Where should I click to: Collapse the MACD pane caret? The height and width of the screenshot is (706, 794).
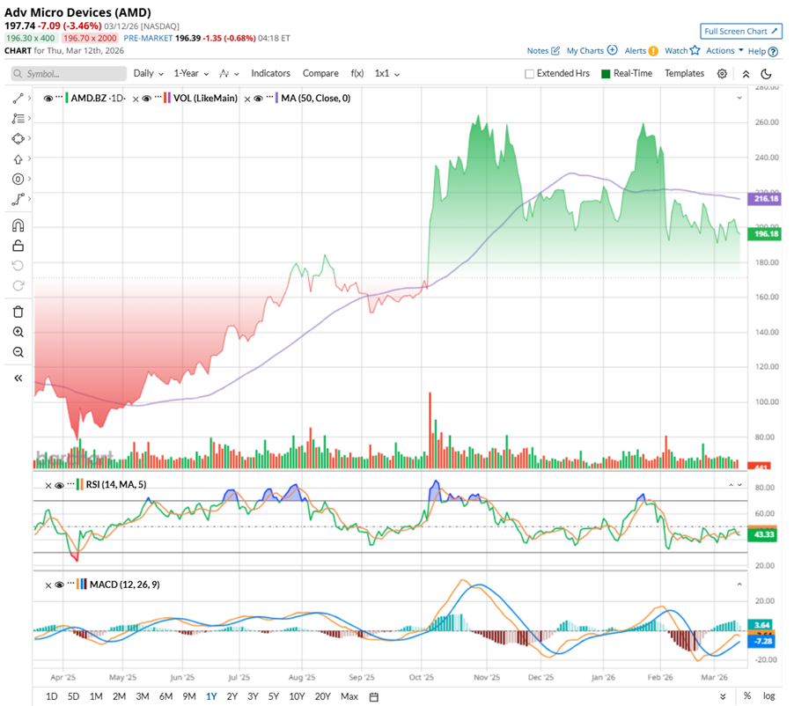pyautogui.click(x=739, y=585)
